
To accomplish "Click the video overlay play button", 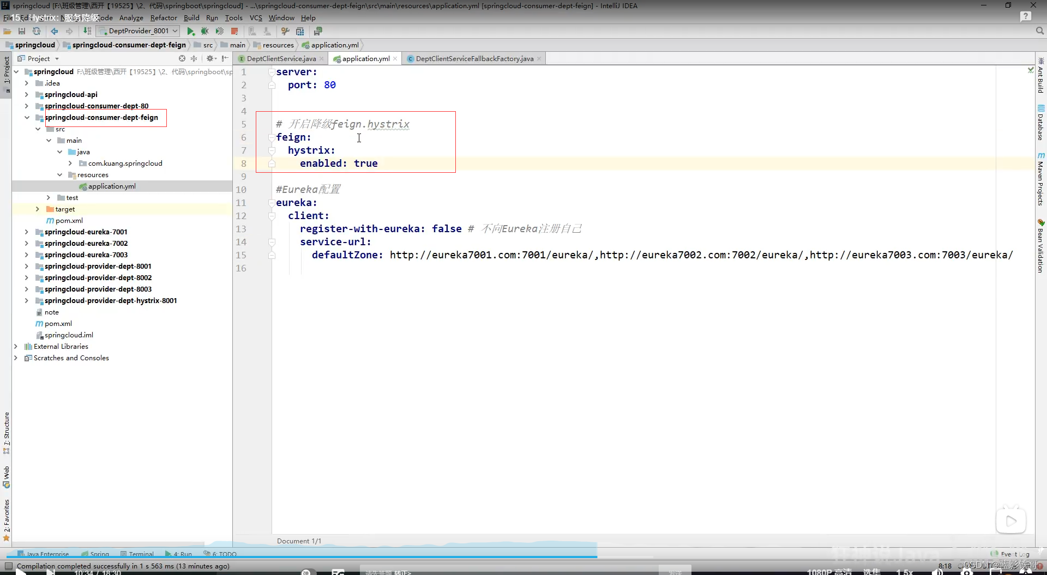I will 1011,520.
